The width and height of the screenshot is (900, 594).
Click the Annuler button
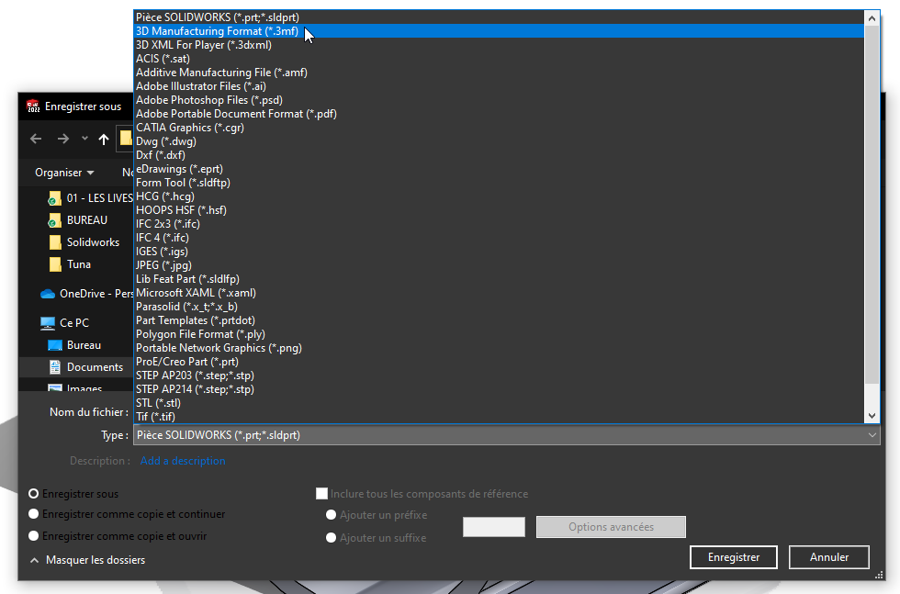click(828, 557)
